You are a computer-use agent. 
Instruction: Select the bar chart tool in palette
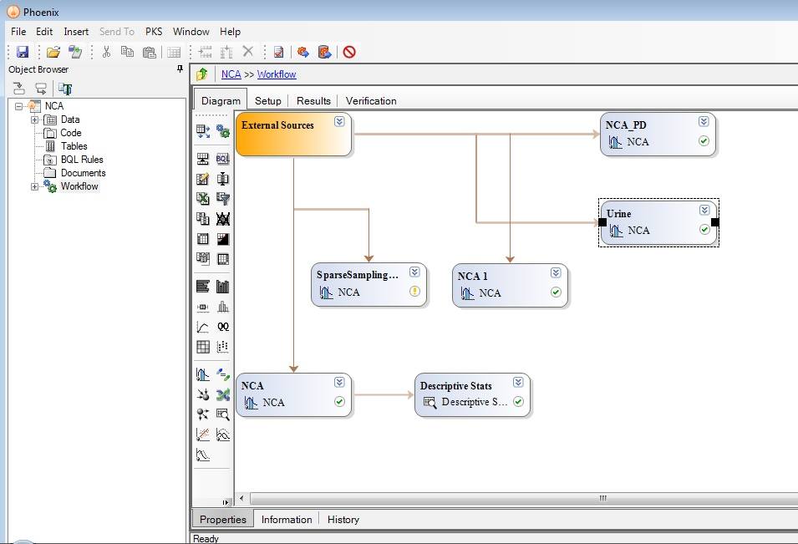coord(223,287)
